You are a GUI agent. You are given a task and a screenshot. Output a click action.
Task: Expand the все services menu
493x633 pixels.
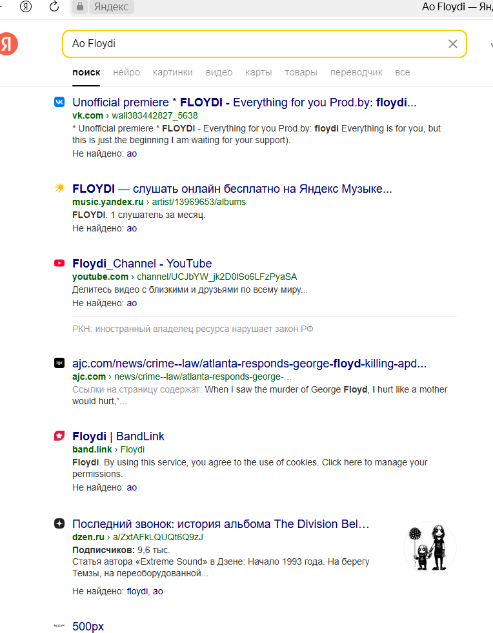403,72
